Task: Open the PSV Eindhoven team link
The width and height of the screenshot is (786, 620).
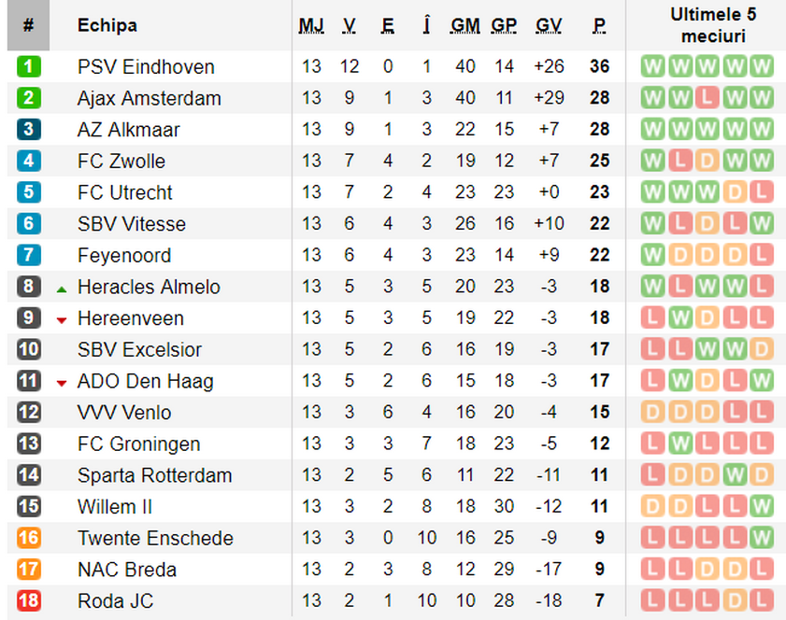Action: (x=146, y=66)
